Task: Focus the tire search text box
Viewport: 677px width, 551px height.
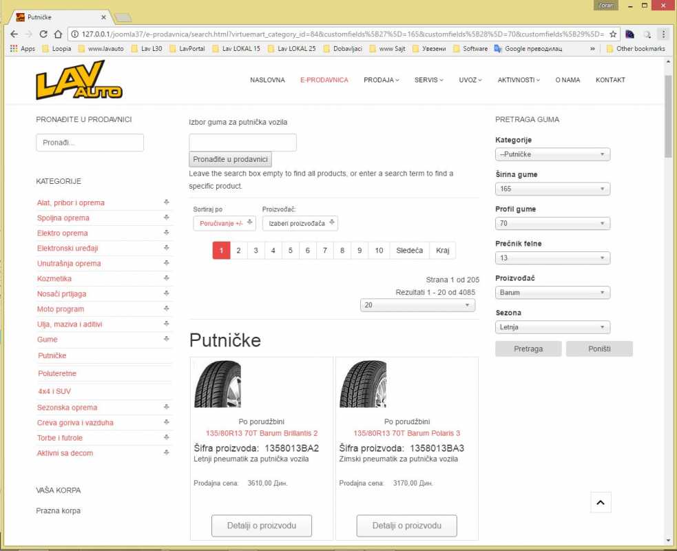Action: coord(242,143)
